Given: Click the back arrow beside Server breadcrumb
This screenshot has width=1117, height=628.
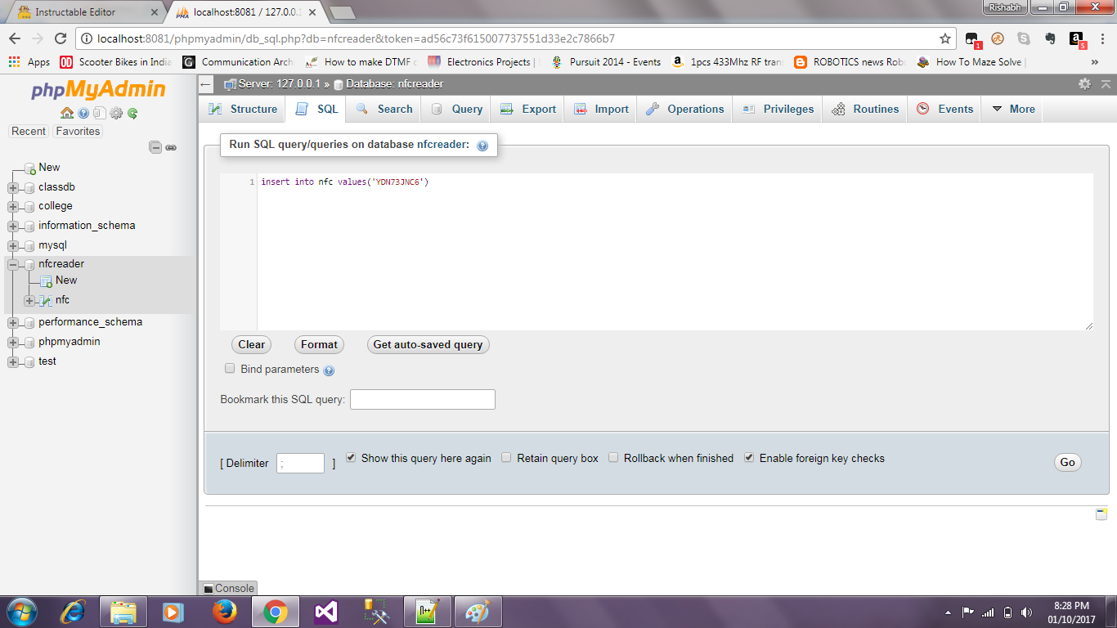Looking at the screenshot, I should tap(206, 84).
